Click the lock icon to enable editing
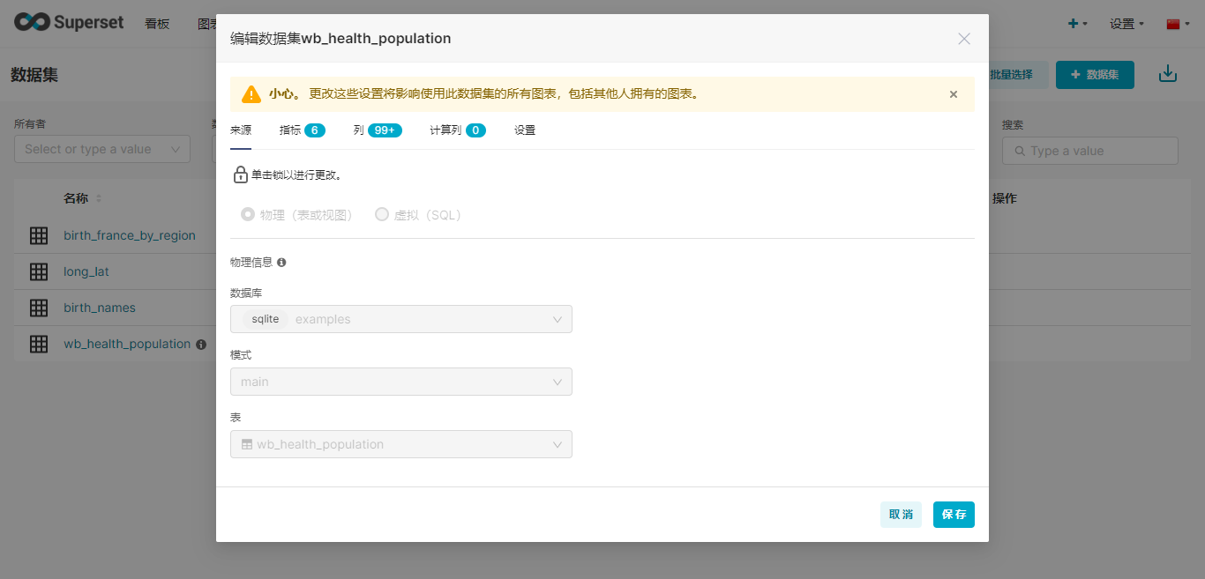1205x579 pixels. (240, 175)
